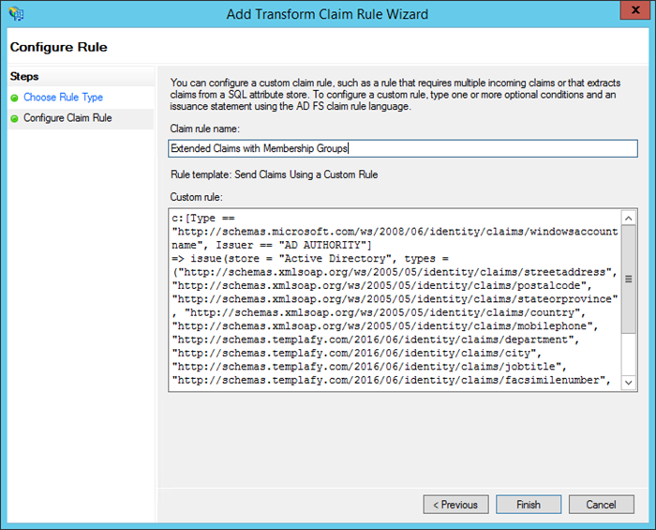Image resolution: width=656 pixels, height=530 pixels.
Task: Close the Add Transform Claim Rule Wizard
Action: (635, 10)
